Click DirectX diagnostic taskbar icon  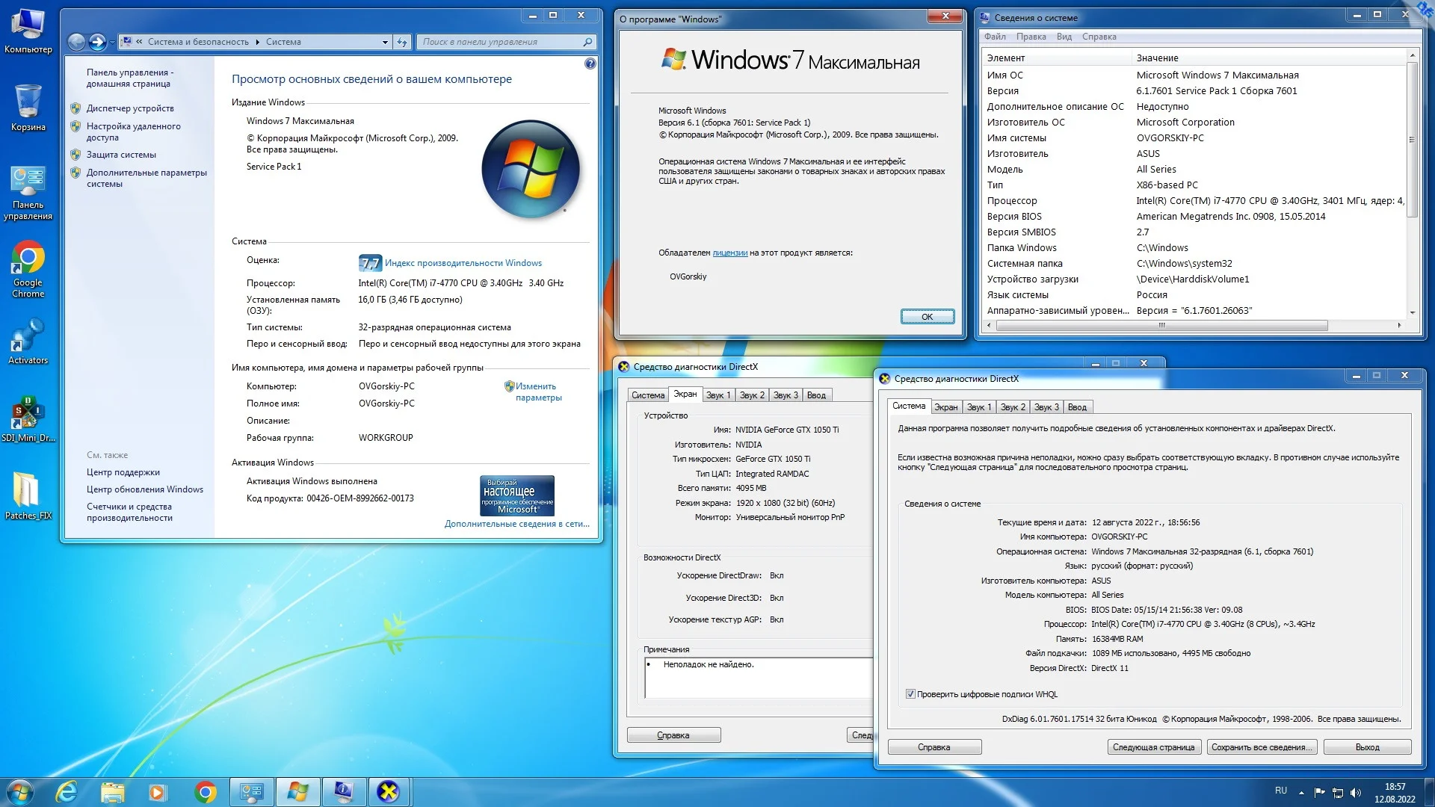pos(388,791)
